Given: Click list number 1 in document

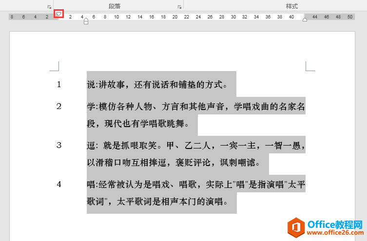Looking at the screenshot, I should click(x=59, y=84).
